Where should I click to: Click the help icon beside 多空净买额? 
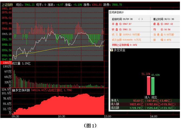(x=14, y=90)
